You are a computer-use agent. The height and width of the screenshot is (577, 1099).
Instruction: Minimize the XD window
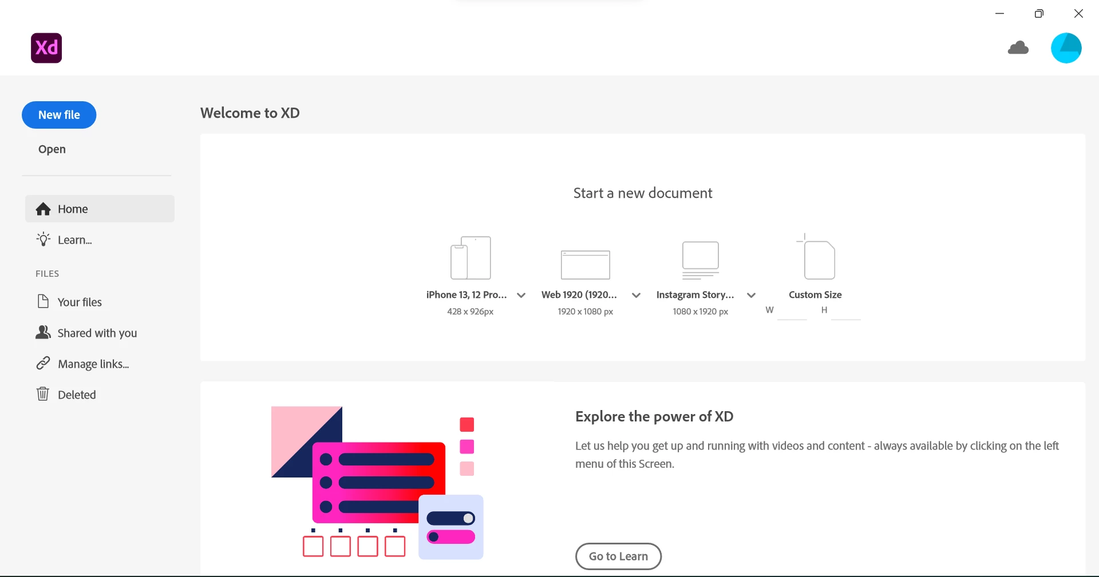(x=1000, y=14)
